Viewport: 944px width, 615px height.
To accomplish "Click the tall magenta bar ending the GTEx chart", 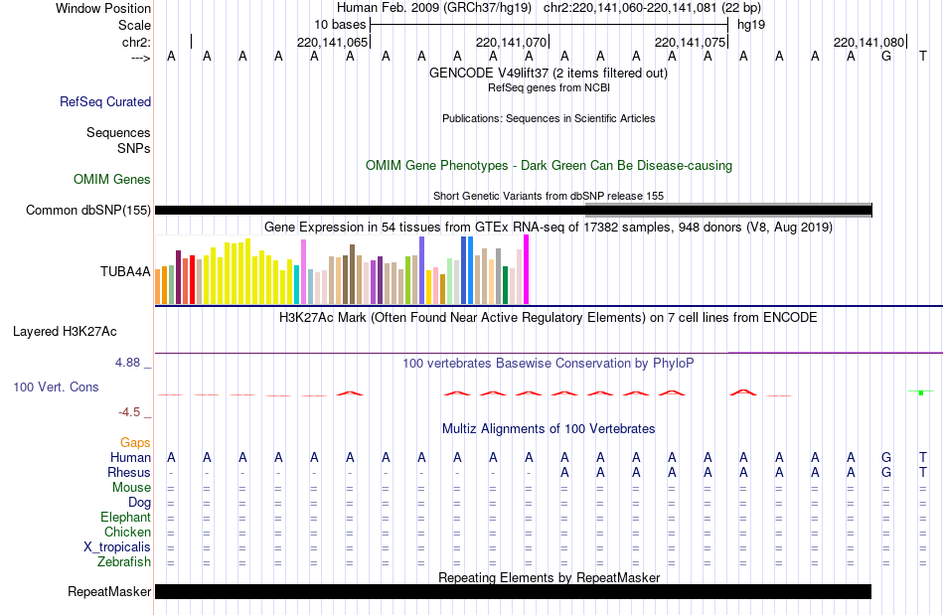I will (x=527, y=269).
